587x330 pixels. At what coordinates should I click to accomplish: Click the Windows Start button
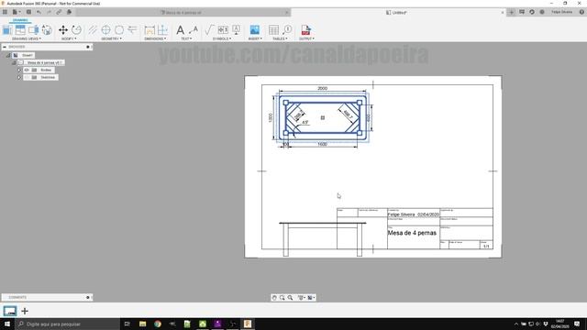(7, 324)
